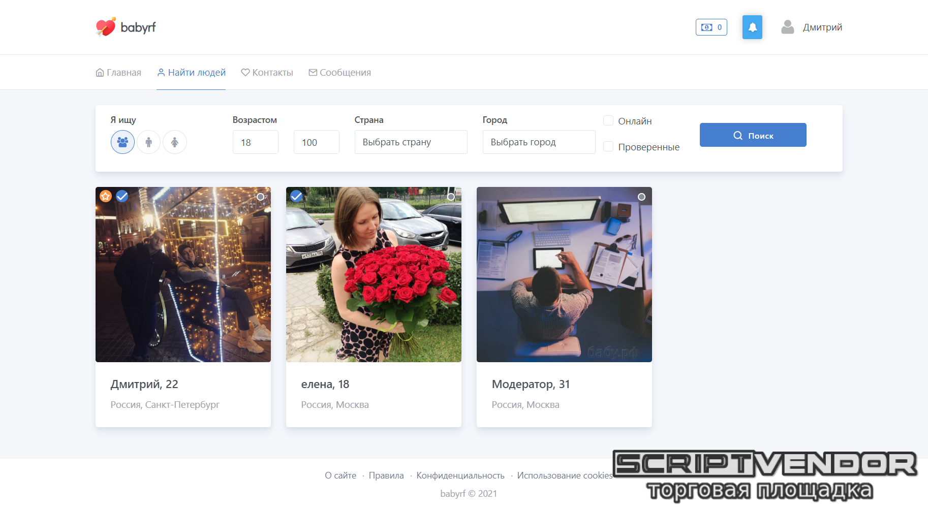Click the status dot on Модератор's photo
This screenshot has width=928, height=510.
641,197
